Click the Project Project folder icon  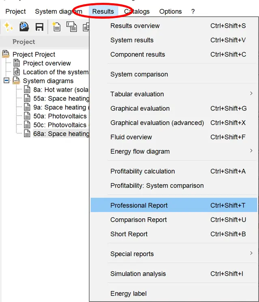(x=6, y=54)
